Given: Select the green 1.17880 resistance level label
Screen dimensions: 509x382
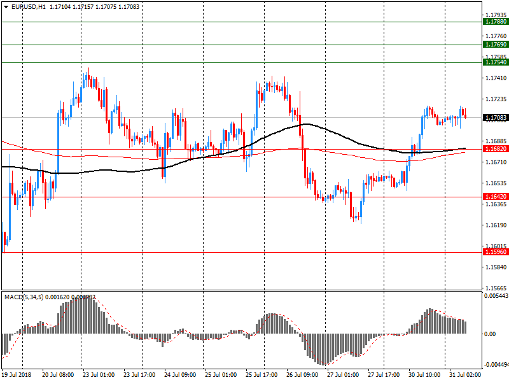Looking at the screenshot, I should pos(495,22).
